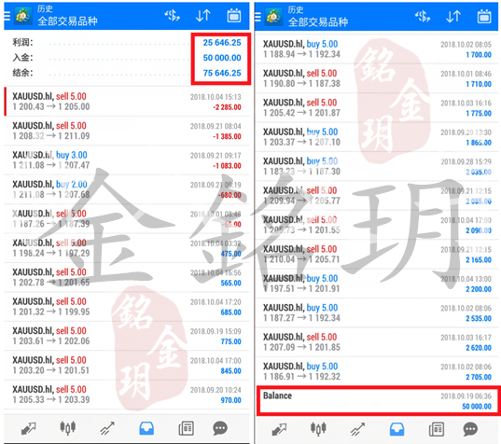Open News newspaper icon on profit-summary screen
This screenshot has width=501, height=444.
[x=187, y=428]
